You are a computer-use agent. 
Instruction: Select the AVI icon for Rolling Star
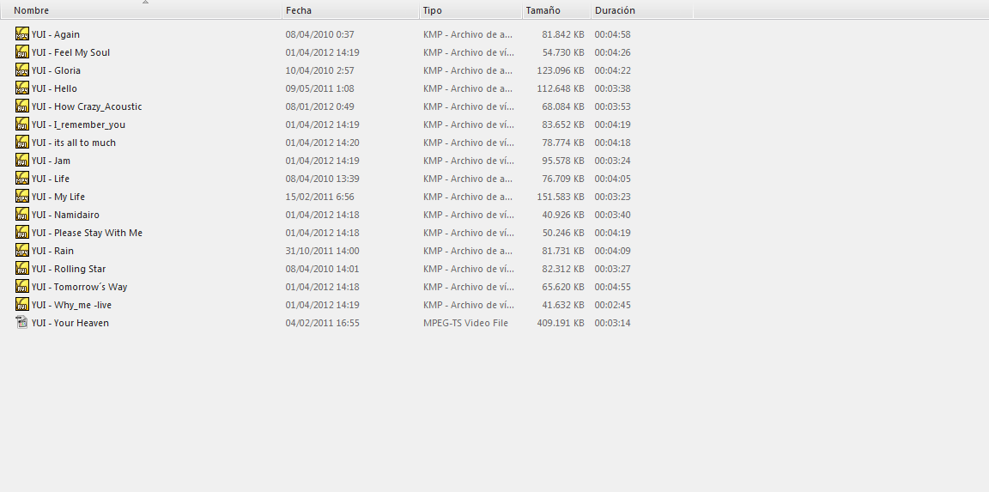click(22, 268)
